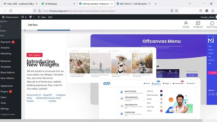Click Creative Feed item
This screenshot has width=217, height=122.
pos(132,114)
